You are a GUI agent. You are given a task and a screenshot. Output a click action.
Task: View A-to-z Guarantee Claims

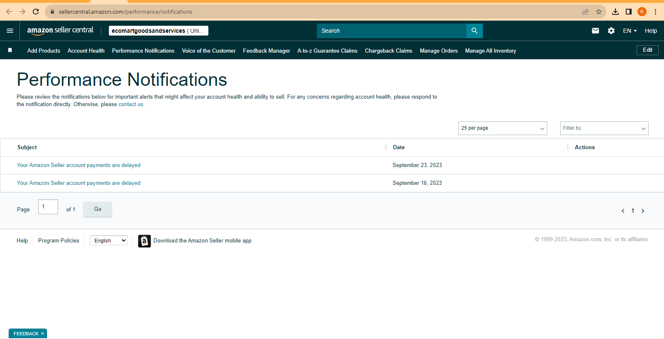click(327, 51)
